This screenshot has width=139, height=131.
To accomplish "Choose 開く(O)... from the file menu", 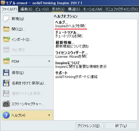I will tap(18, 29).
